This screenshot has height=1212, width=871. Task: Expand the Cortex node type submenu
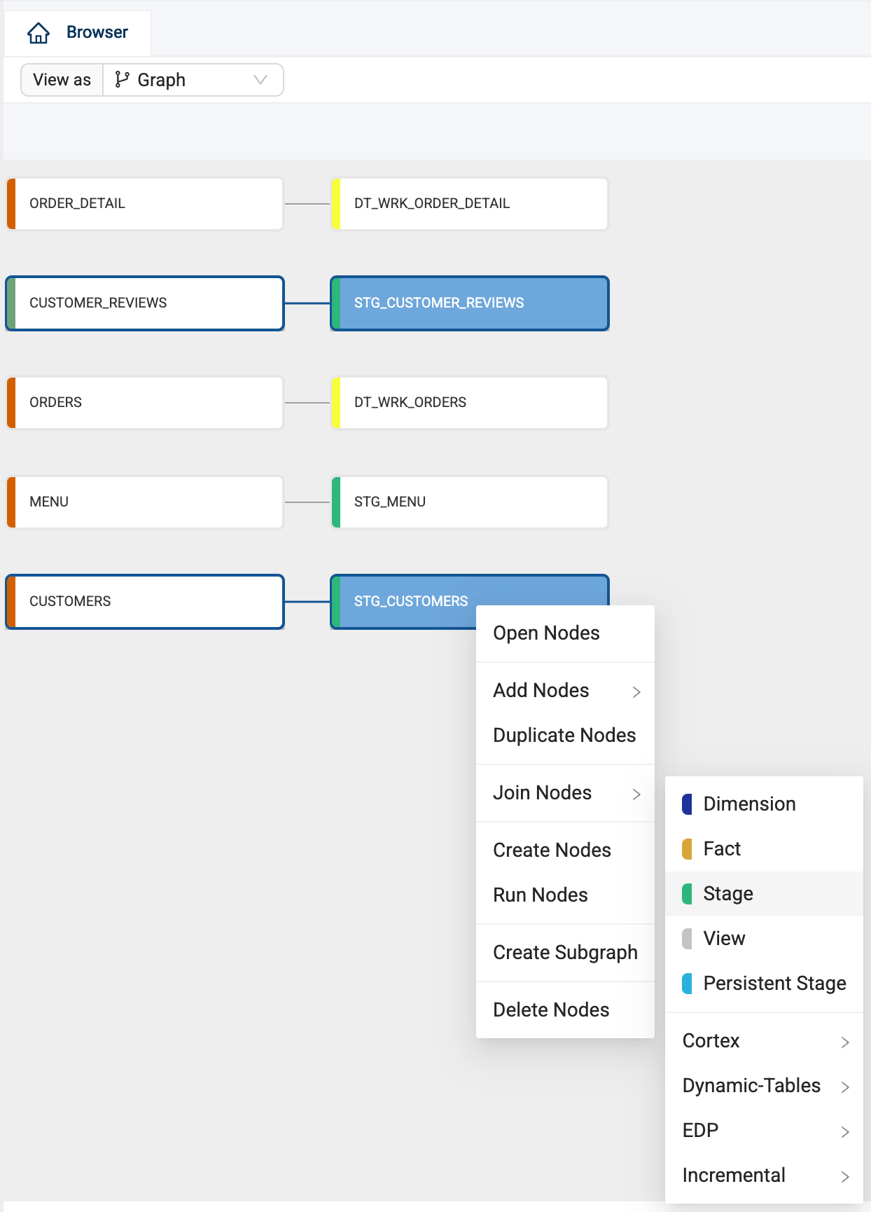click(764, 1041)
